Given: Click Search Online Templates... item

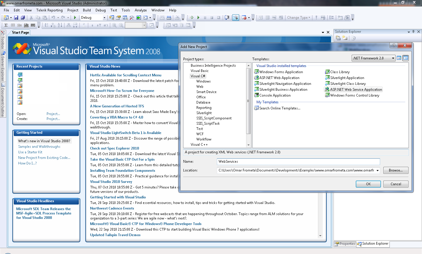Looking at the screenshot, I should pos(277,108).
